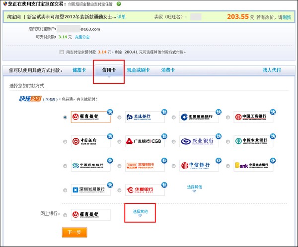Choose the 中国光大银行 logo
The image size is (298, 247).
[253, 166]
